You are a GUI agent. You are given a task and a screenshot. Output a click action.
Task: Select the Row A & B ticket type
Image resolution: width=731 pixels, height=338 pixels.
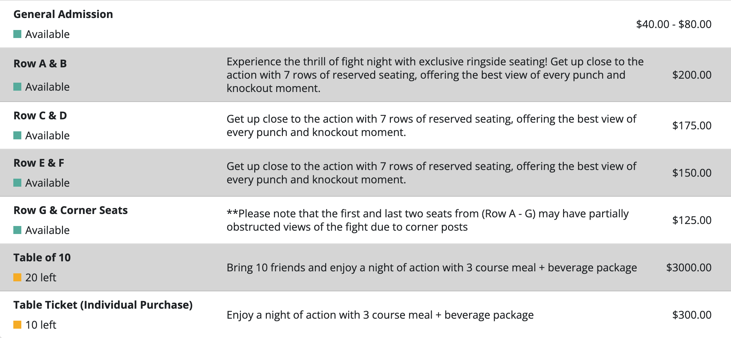tap(40, 64)
